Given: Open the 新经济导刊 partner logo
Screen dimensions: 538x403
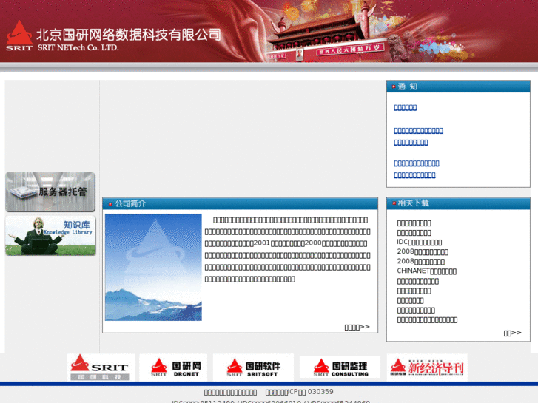Looking at the screenshot, I should (427, 367).
